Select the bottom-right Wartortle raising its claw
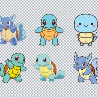 85,68
